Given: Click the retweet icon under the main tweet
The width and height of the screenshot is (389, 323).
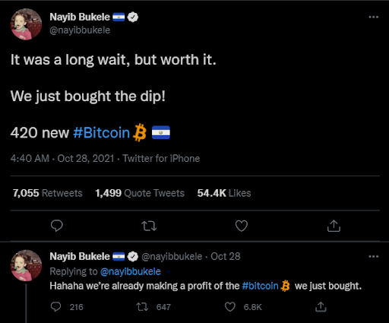Looking at the screenshot, I should [149, 226].
